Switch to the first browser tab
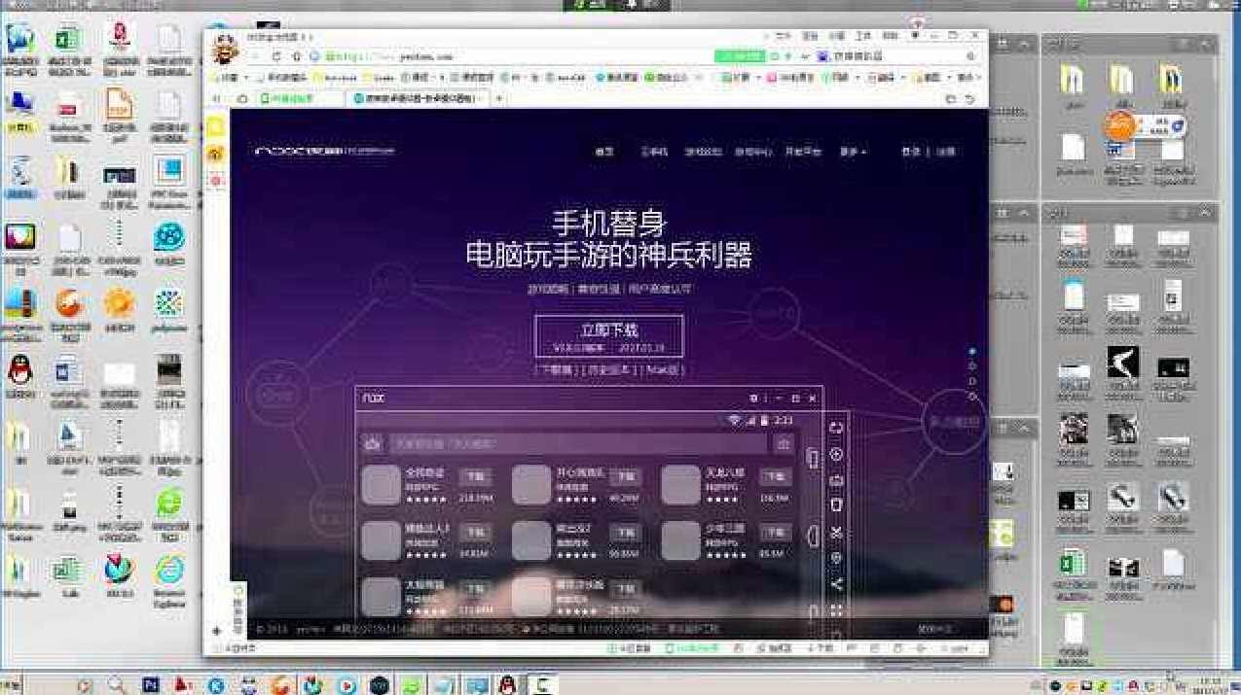Screen dimensions: 1241x695 point(292,97)
